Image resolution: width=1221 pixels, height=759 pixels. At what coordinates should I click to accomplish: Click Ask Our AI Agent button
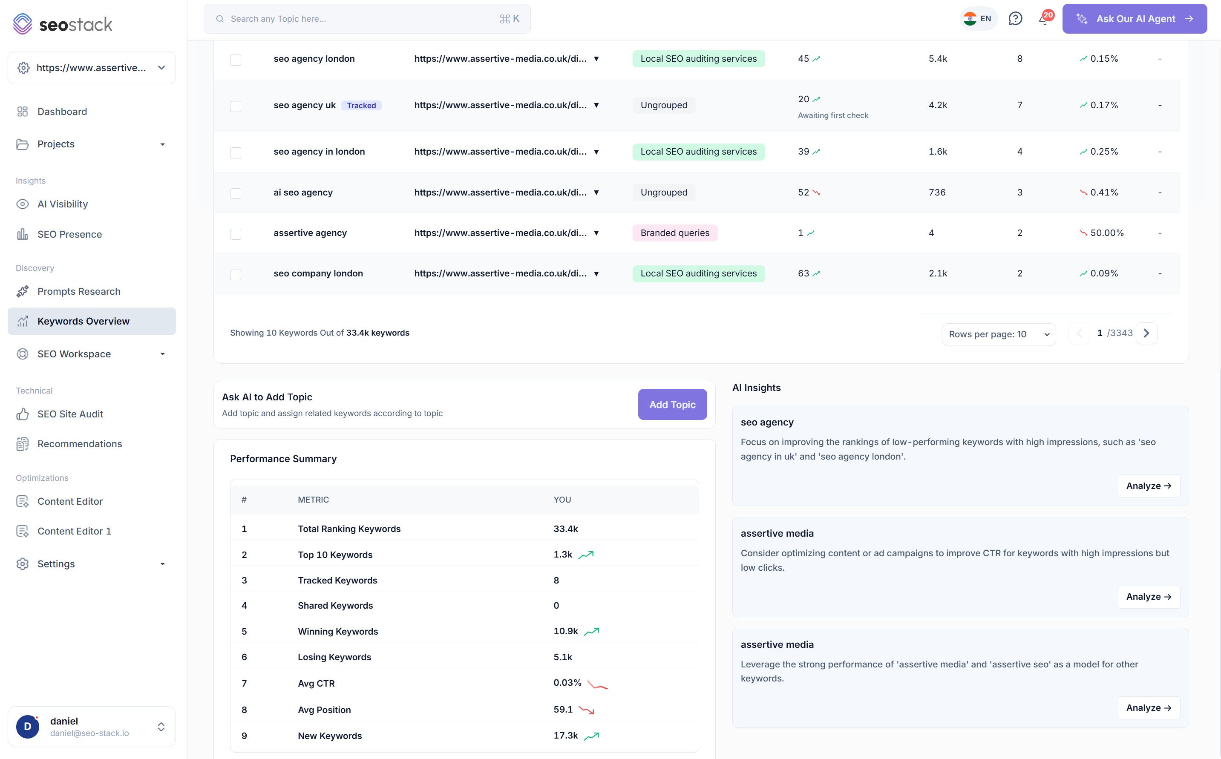pyautogui.click(x=1134, y=19)
